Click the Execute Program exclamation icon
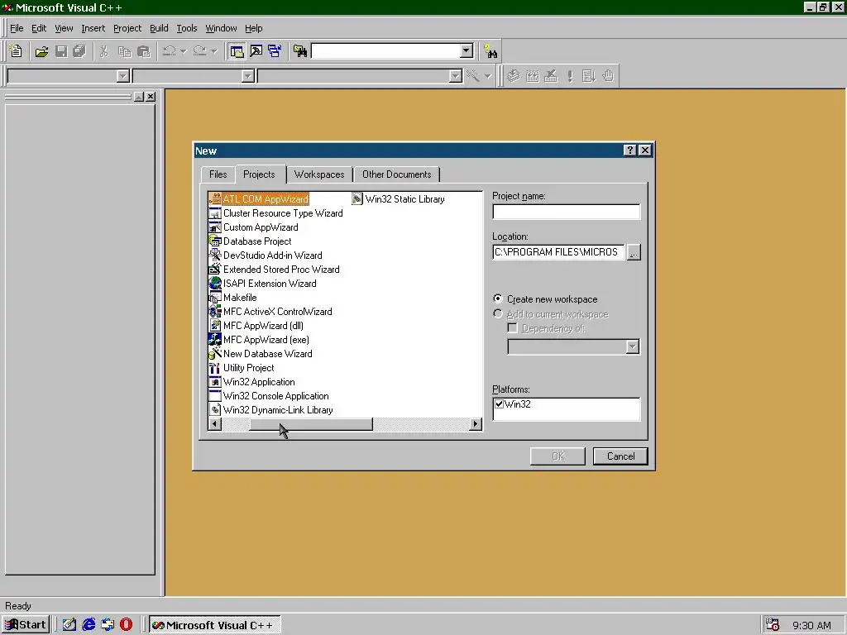 tap(570, 75)
